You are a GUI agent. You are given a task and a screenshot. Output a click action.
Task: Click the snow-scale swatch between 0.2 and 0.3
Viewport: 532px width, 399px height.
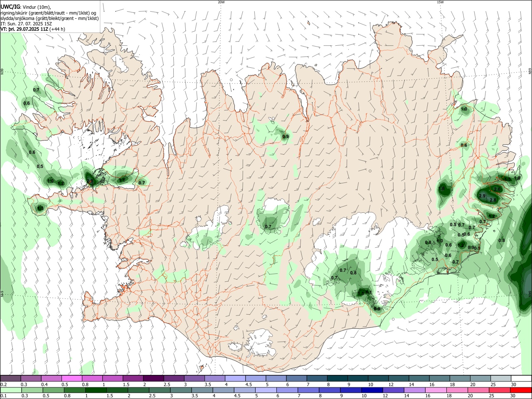click(x=10, y=378)
